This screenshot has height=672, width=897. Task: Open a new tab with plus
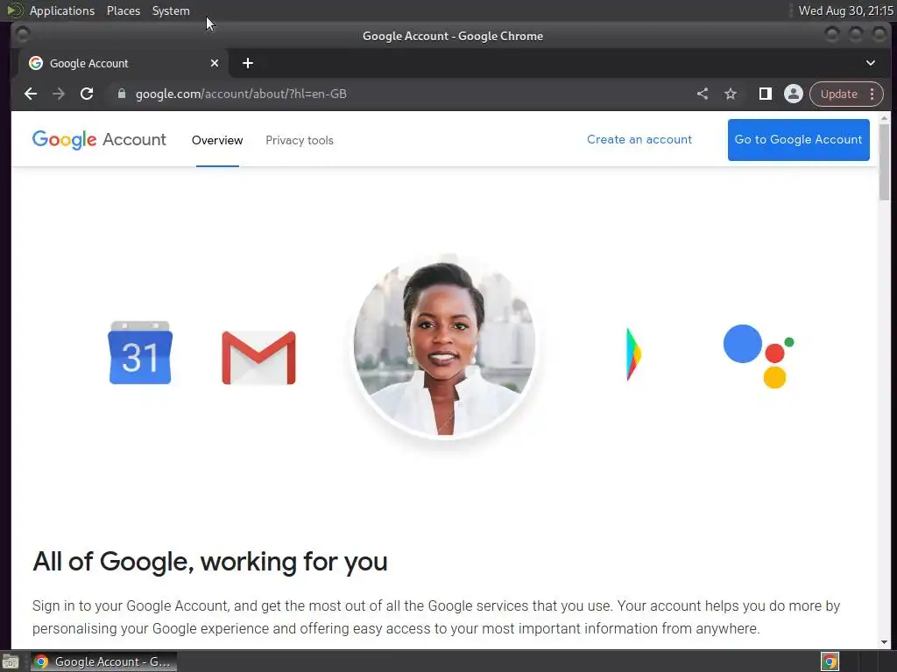click(x=248, y=63)
